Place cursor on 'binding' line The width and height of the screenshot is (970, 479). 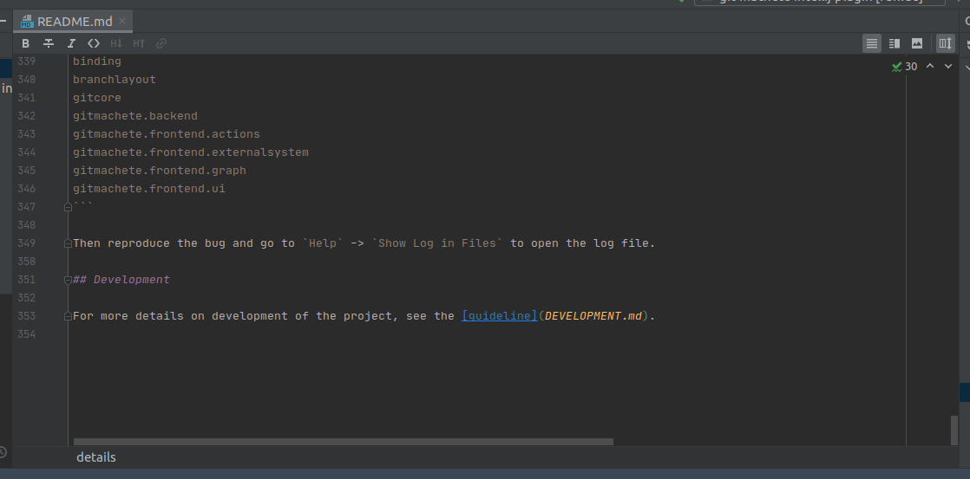click(x=97, y=61)
